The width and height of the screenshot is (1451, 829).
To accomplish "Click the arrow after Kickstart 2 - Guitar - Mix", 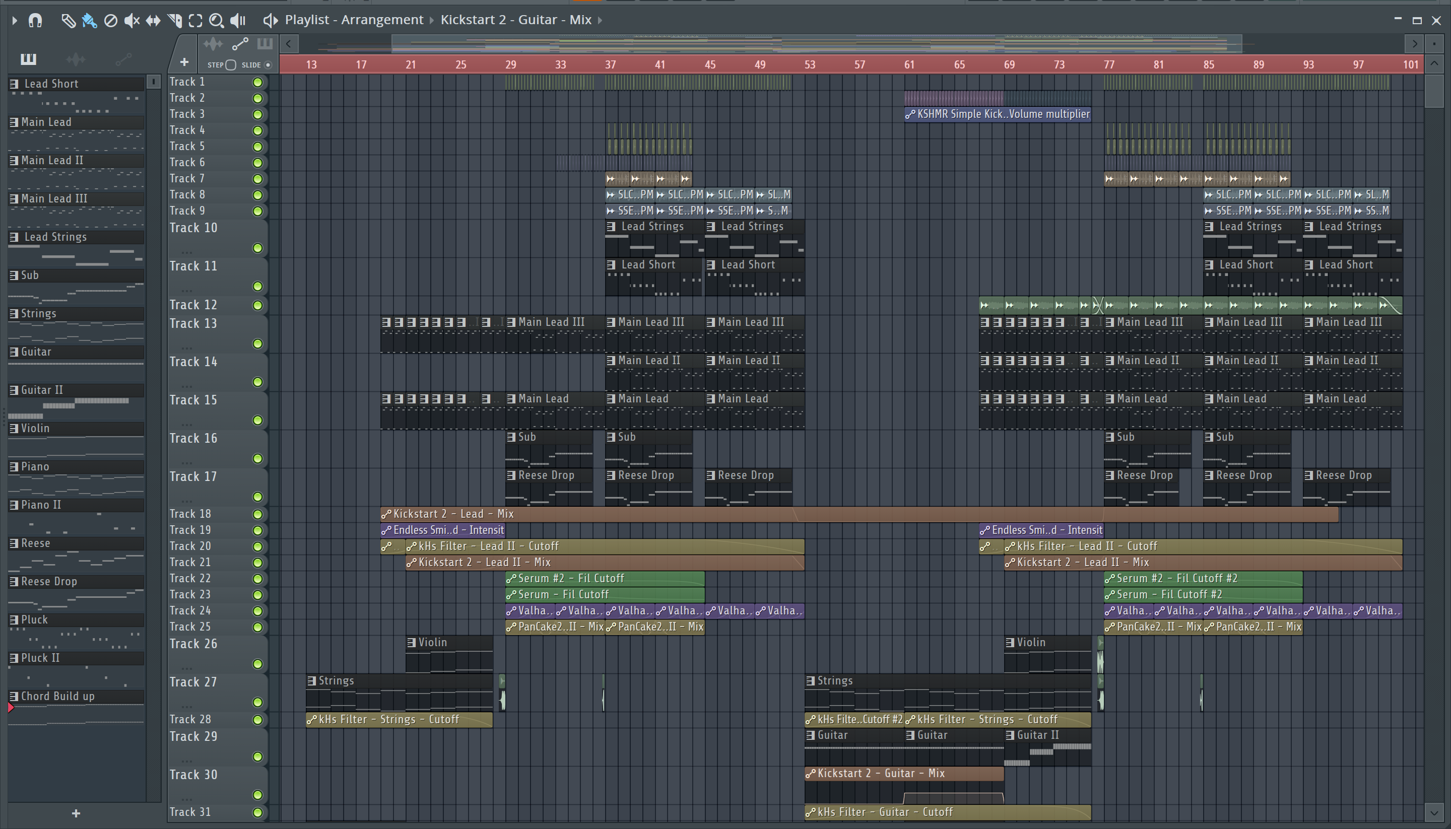I will (600, 21).
